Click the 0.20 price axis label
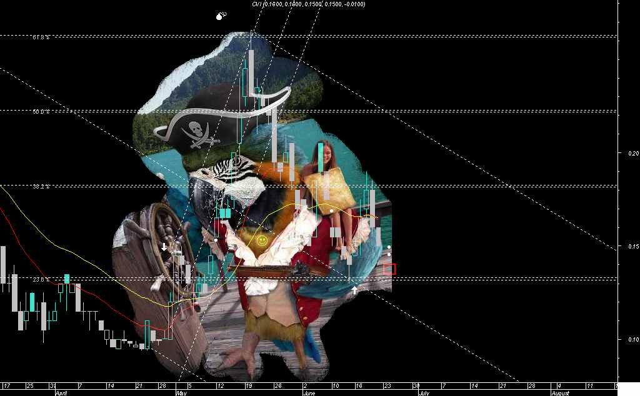Viewport: 640px width, 396px height. click(x=634, y=154)
